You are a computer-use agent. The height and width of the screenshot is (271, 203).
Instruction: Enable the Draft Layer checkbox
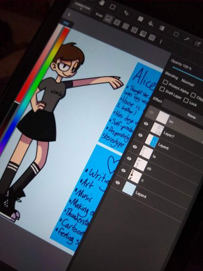point(162,89)
